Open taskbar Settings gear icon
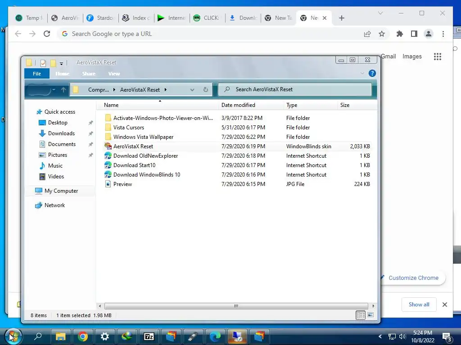 coord(104,336)
